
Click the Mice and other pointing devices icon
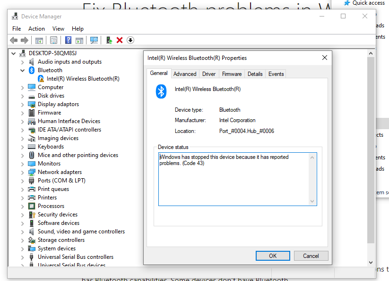coord(32,155)
